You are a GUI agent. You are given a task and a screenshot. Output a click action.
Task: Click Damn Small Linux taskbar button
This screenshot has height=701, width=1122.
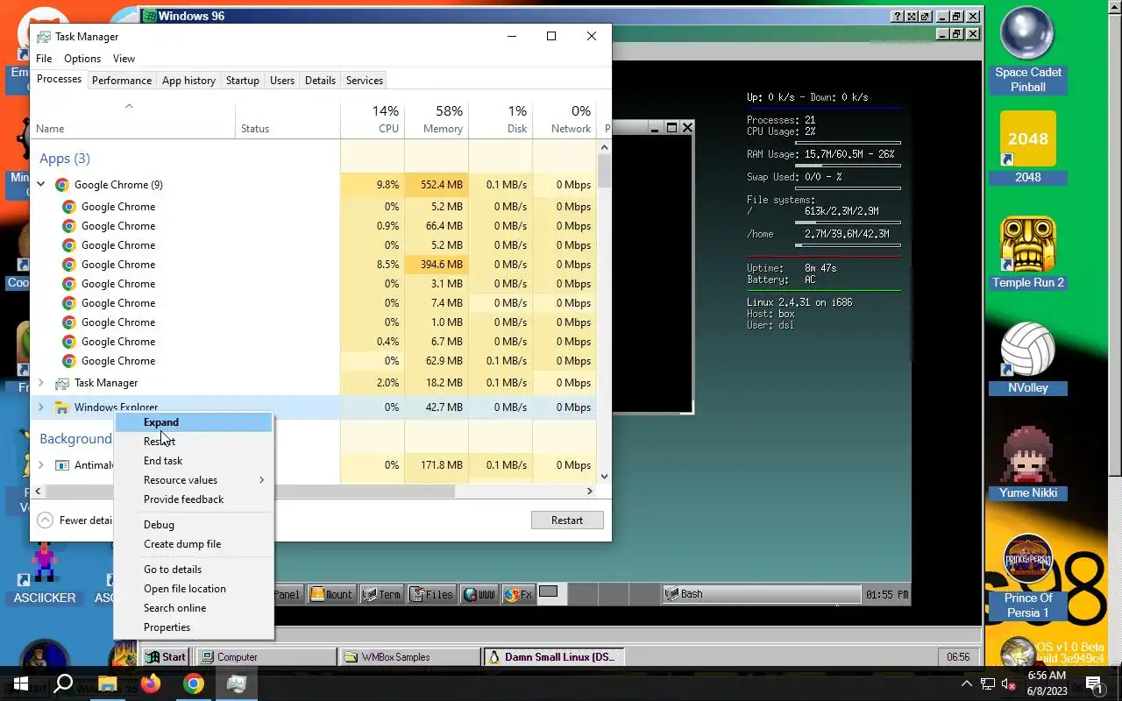coord(552,657)
